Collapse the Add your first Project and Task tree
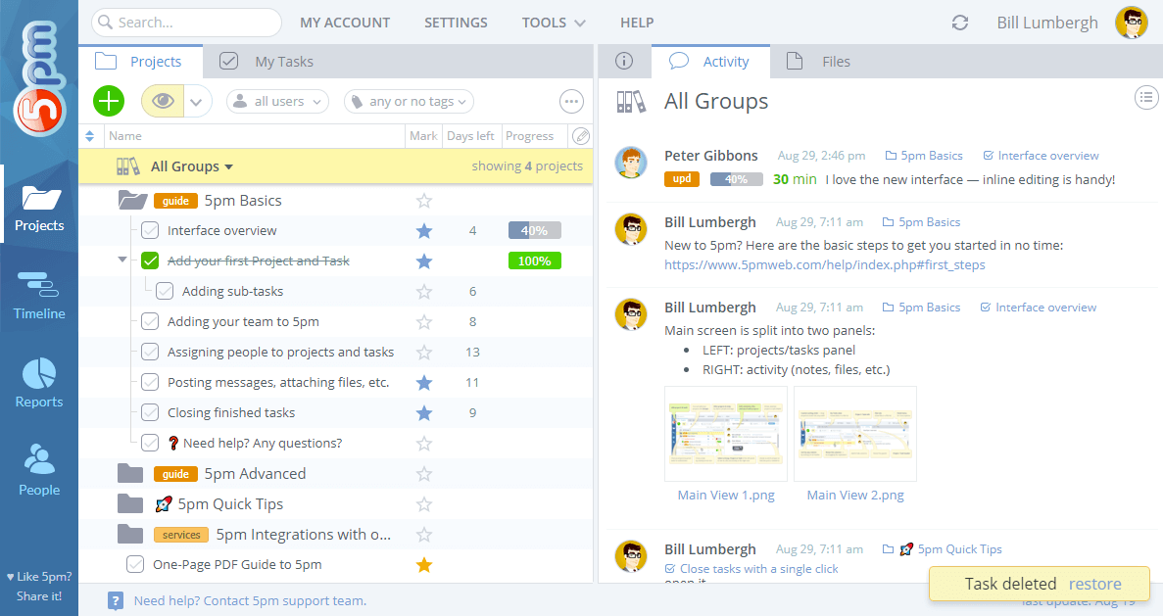 (x=121, y=260)
